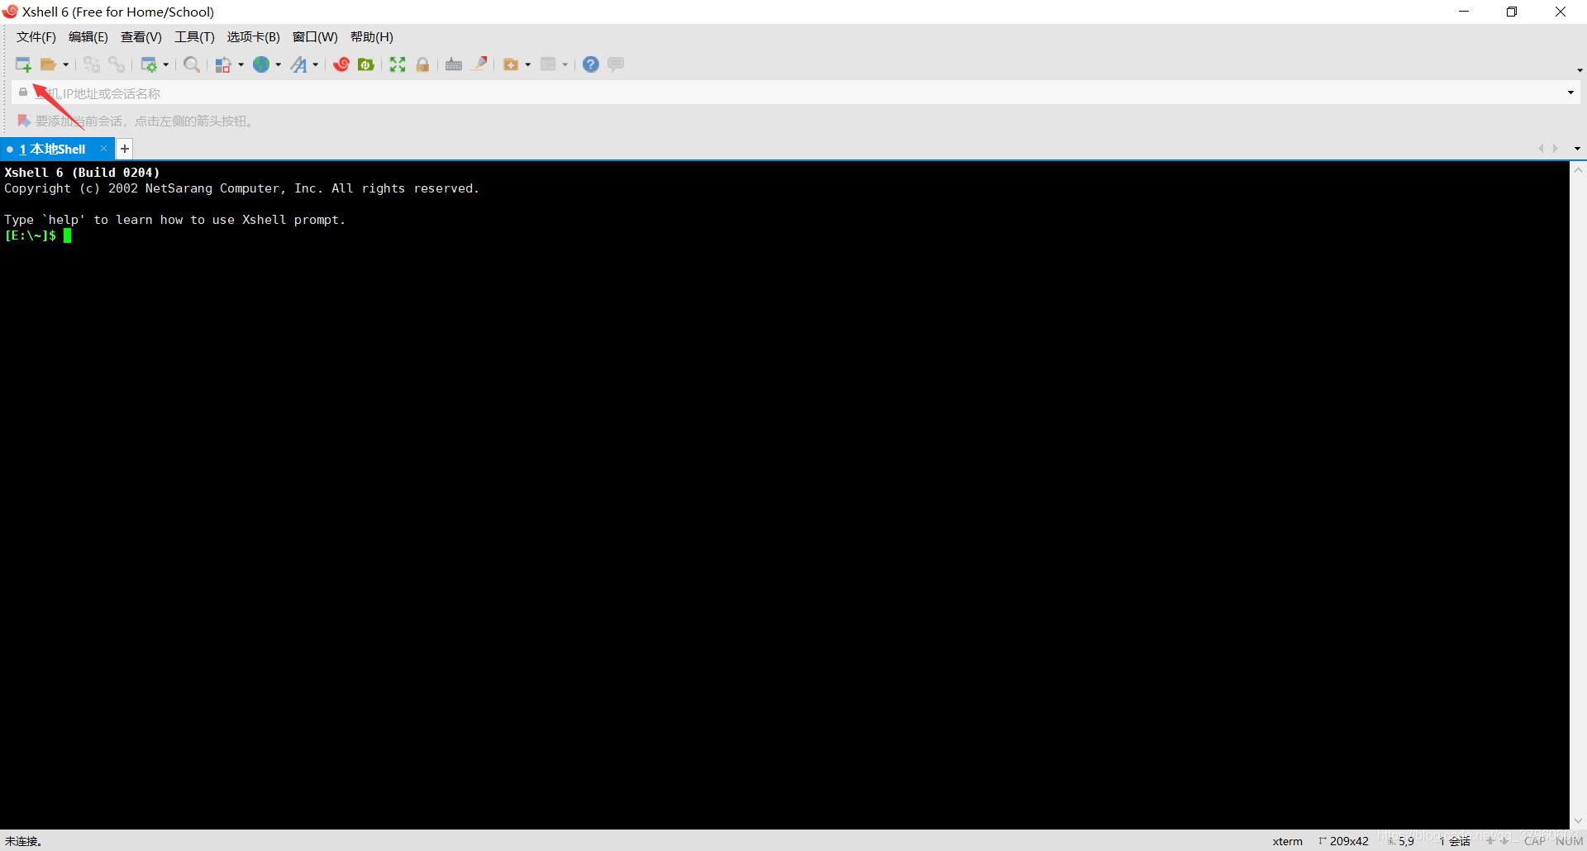
Task: Click the terminal scrollbar down arrow
Action: [1578, 821]
